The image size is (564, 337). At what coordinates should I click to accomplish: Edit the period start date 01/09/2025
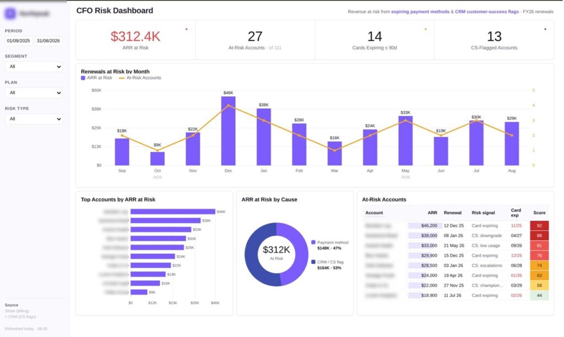[x=18, y=41]
